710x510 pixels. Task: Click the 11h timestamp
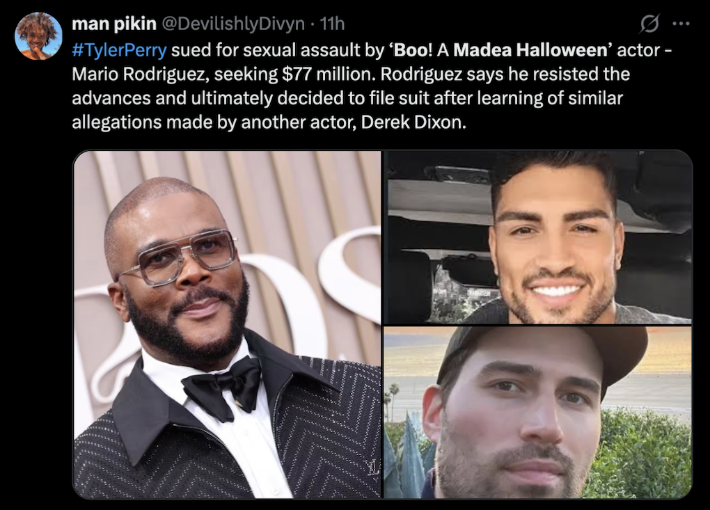(332, 24)
